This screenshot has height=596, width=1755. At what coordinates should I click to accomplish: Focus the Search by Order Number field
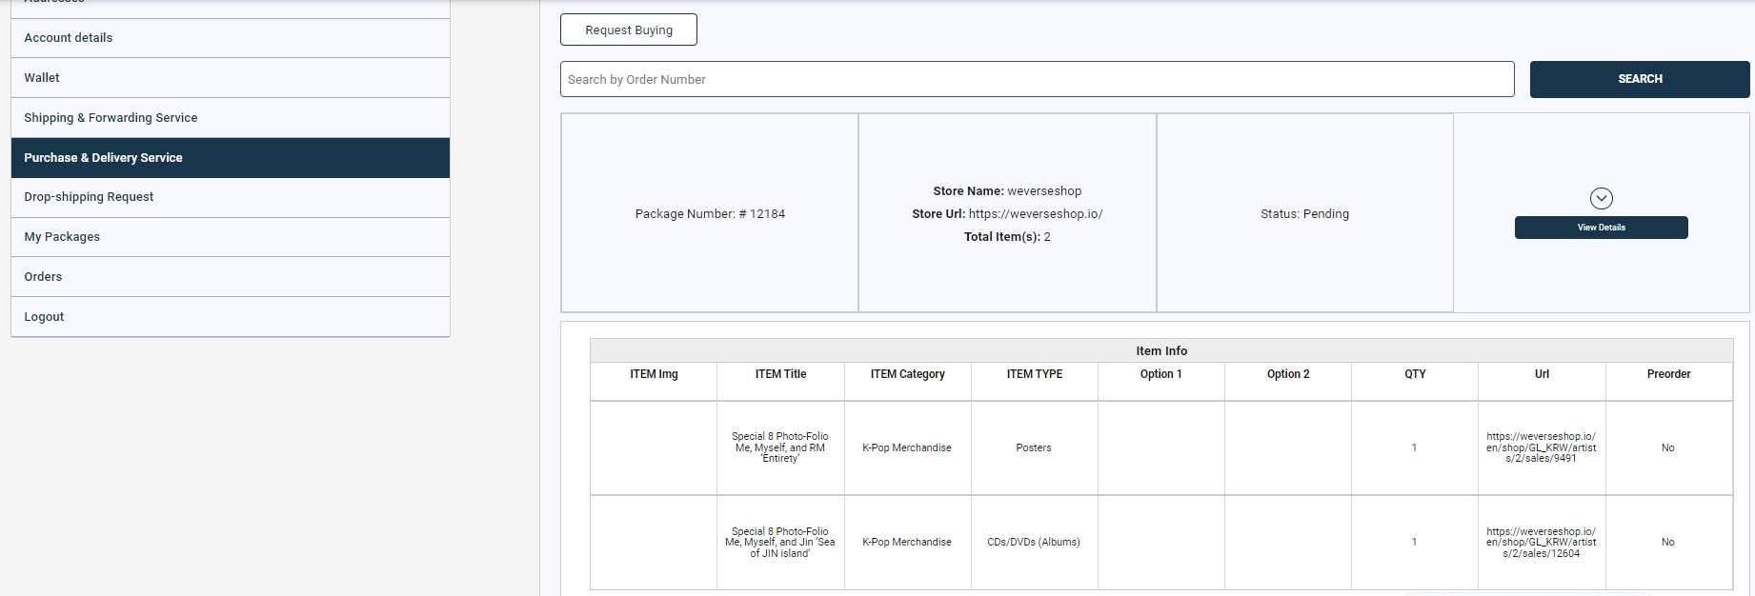[x=1037, y=79]
